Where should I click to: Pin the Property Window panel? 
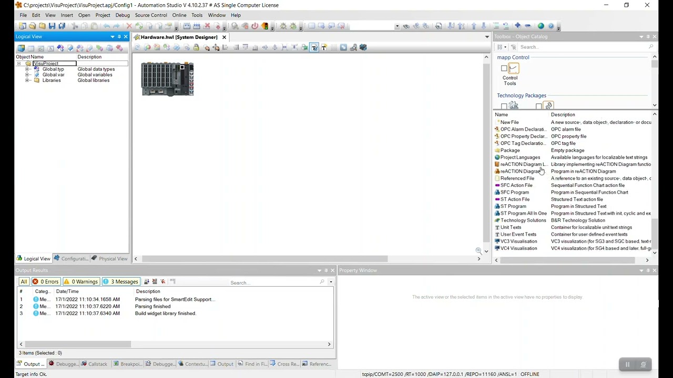click(x=648, y=270)
